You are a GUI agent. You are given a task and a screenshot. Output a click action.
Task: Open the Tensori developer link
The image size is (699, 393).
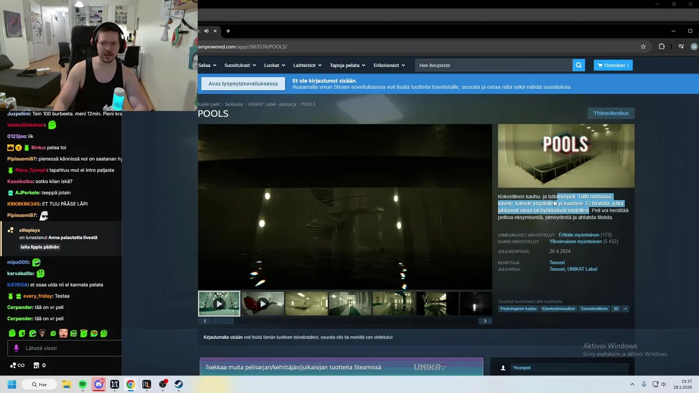click(557, 263)
